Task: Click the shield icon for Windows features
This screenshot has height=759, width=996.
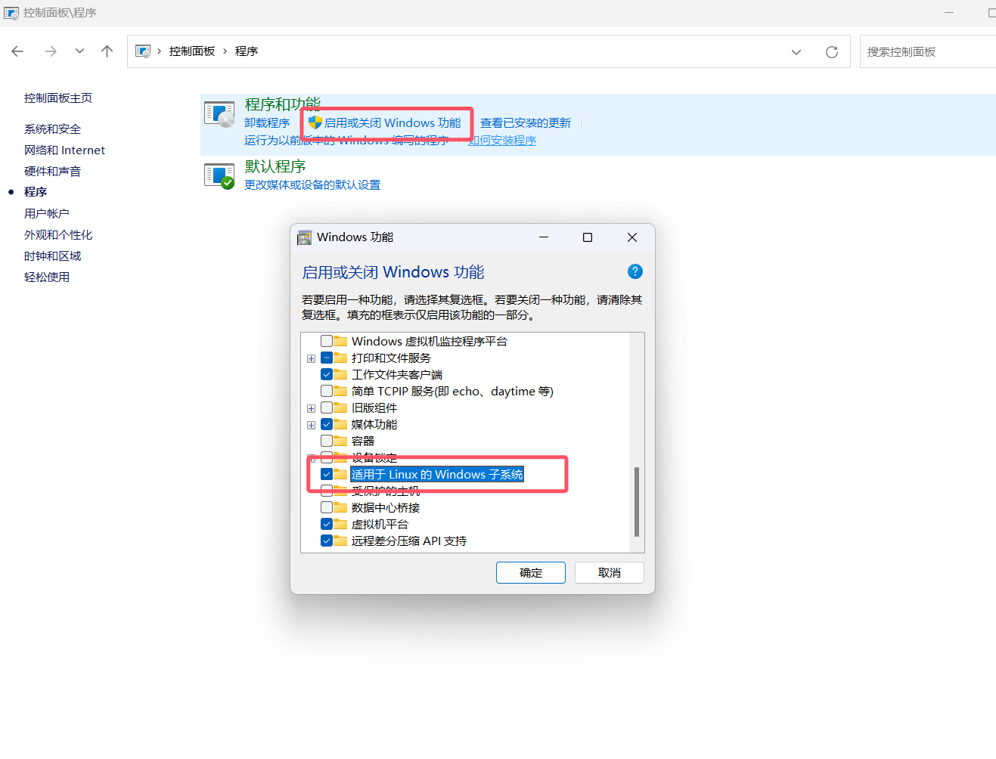Action: pos(315,122)
